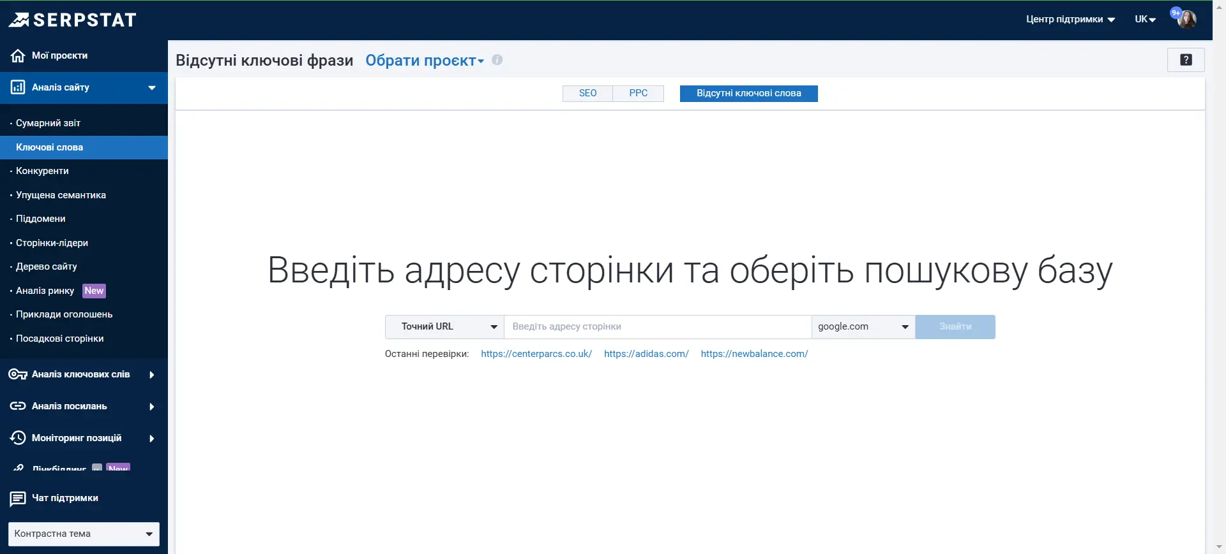Click the 9+ notification badge

[x=1176, y=13]
